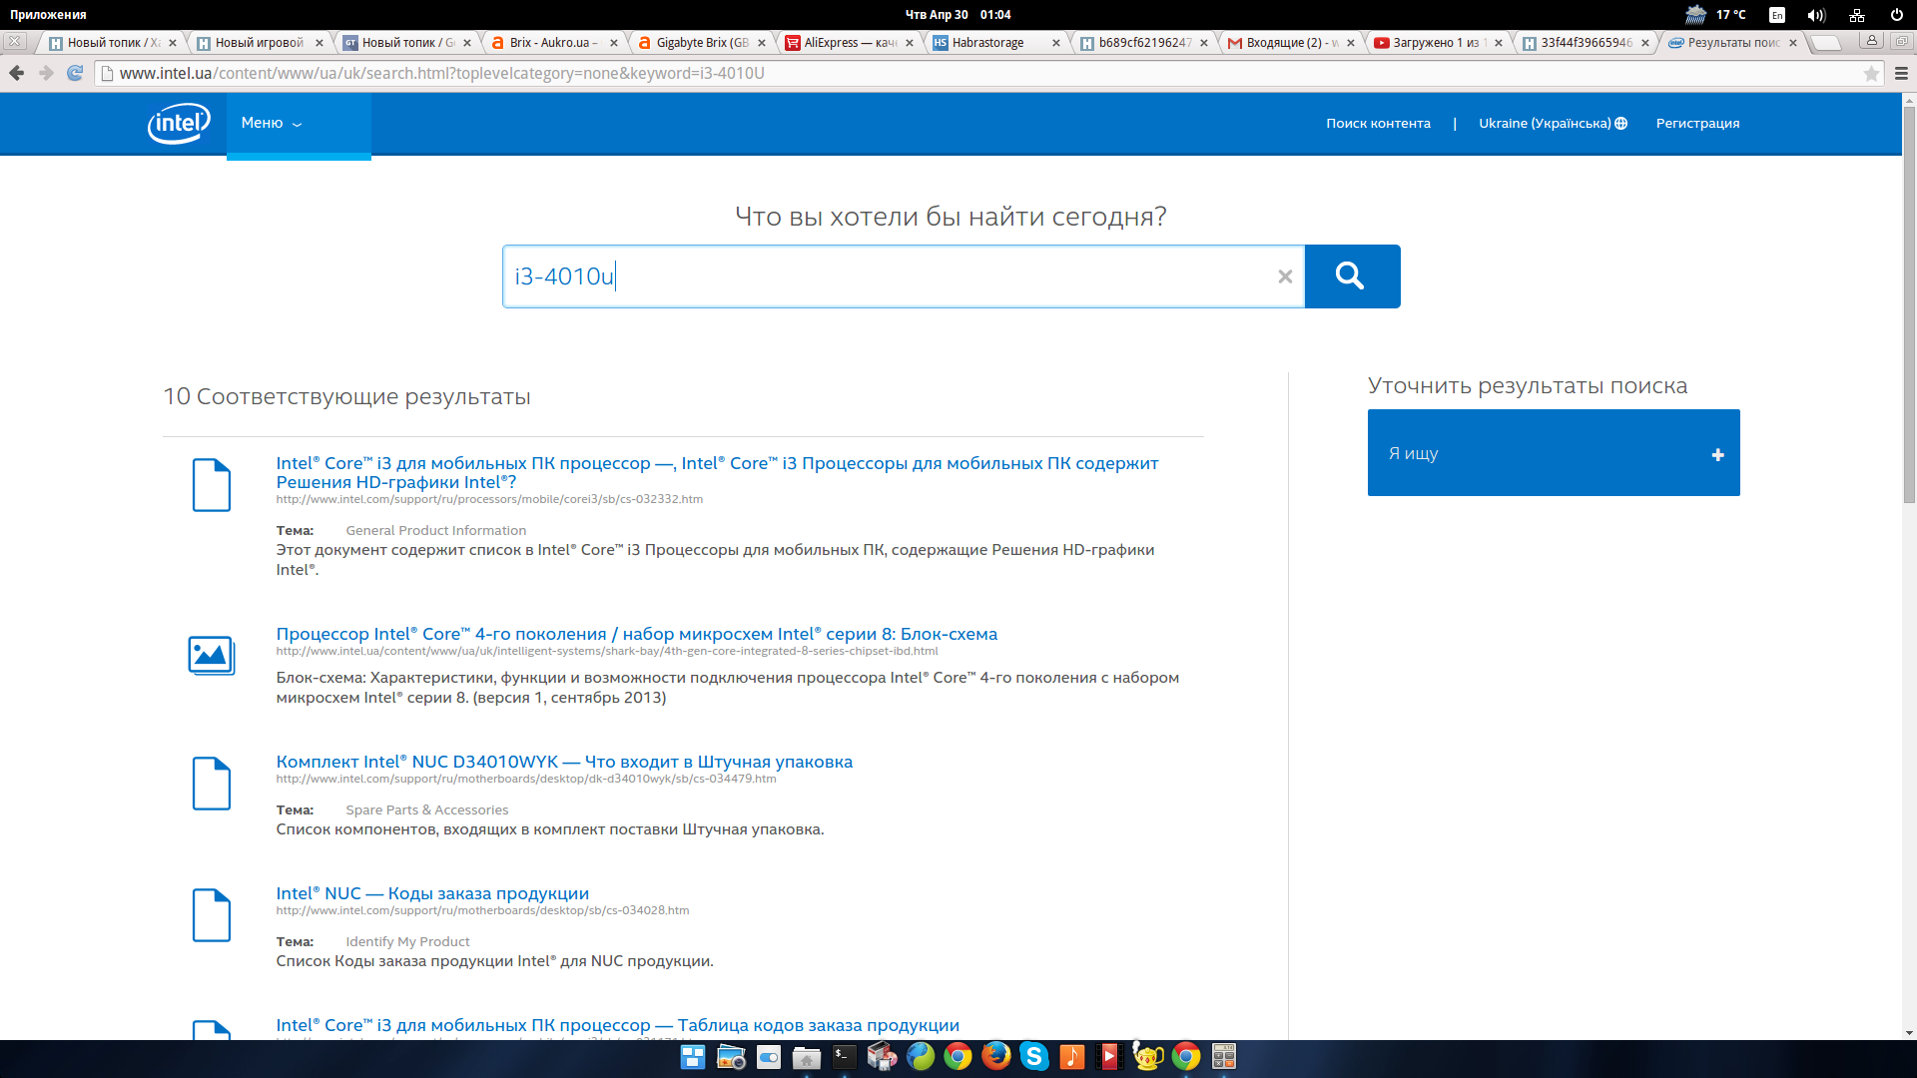The image size is (1917, 1078).
Task: Open the Процессор Intel Core 4-го поколения Блок-схема link
Action: (x=637, y=634)
